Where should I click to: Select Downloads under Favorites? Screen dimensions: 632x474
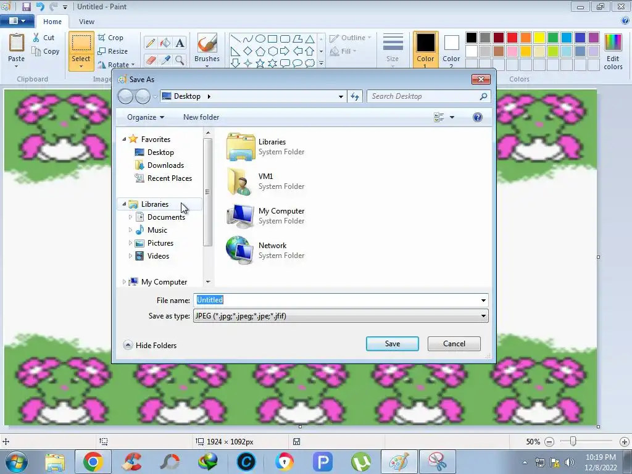point(165,165)
